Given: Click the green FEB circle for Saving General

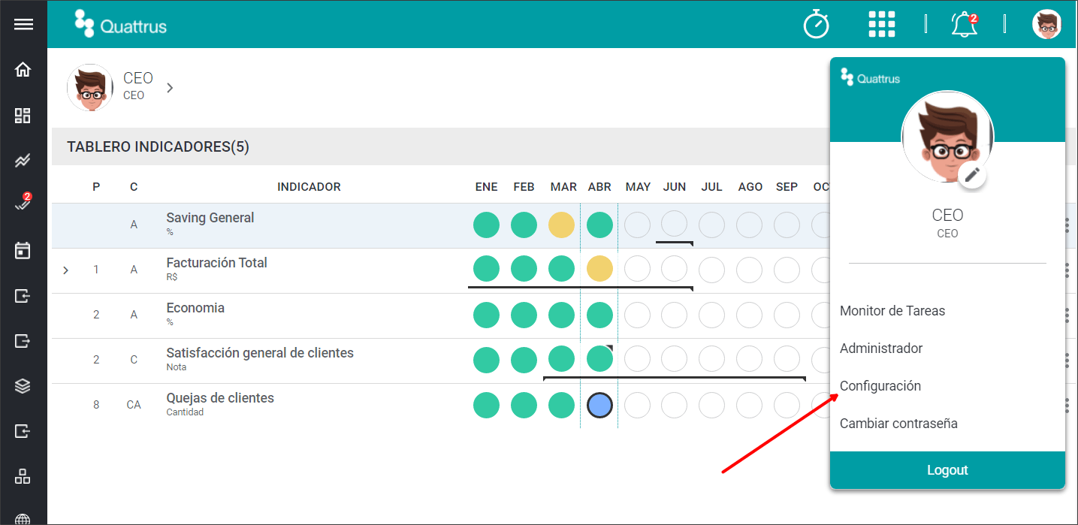Looking at the screenshot, I should tap(524, 225).
